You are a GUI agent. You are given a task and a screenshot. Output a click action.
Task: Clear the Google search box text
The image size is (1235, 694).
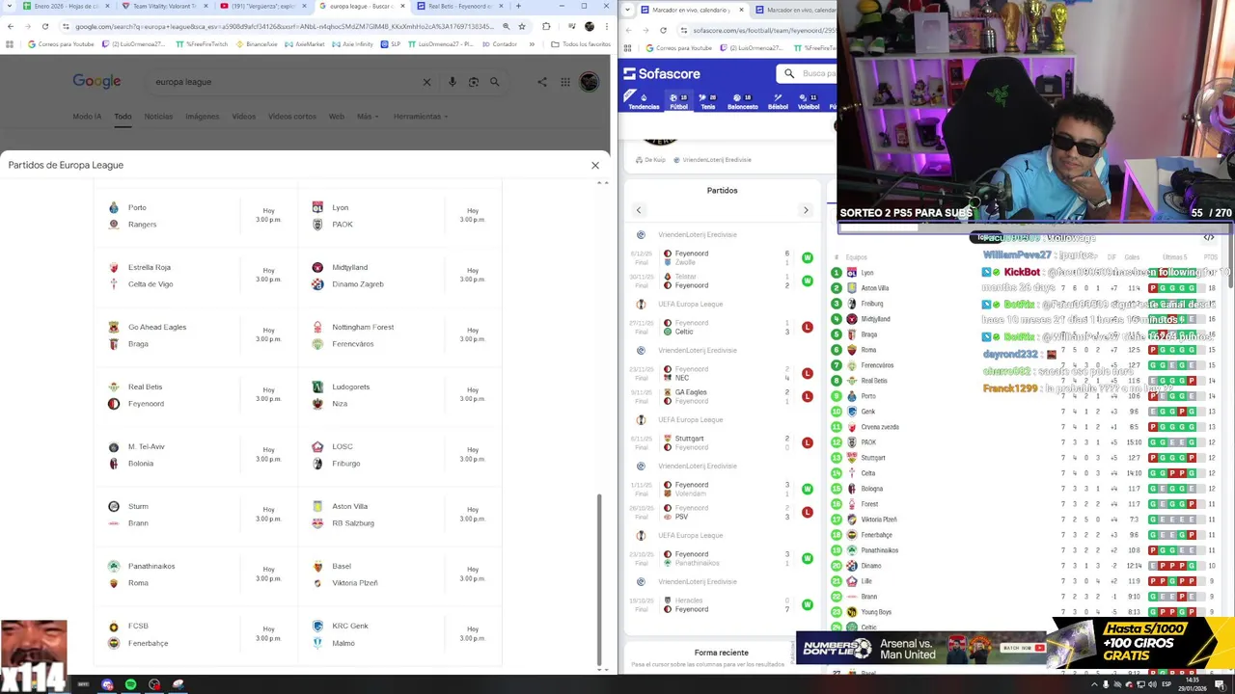426,82
